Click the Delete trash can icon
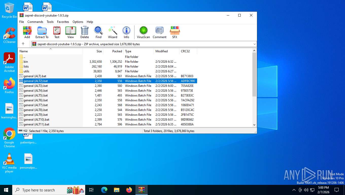 pyautogui.click(x=85, y=32)
